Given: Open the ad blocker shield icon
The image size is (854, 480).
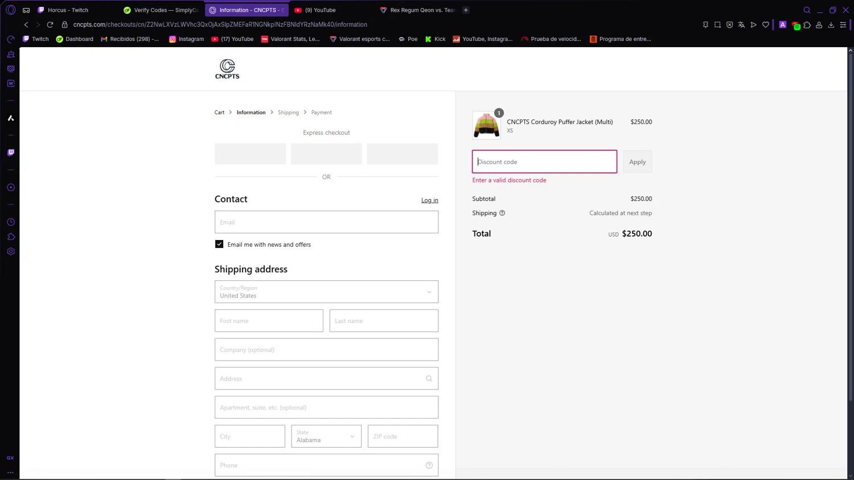Looking at the screenshot, I should click(x=729, y=24).
